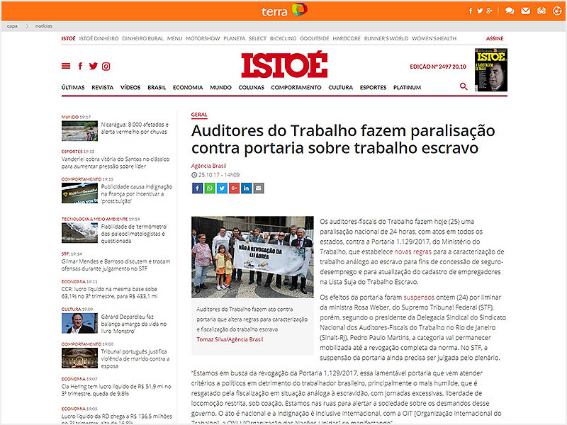Go to BICYCLING site link
The height and width of the screenshot is (425, 567).
pyautogui.click(x=283, y=38)
